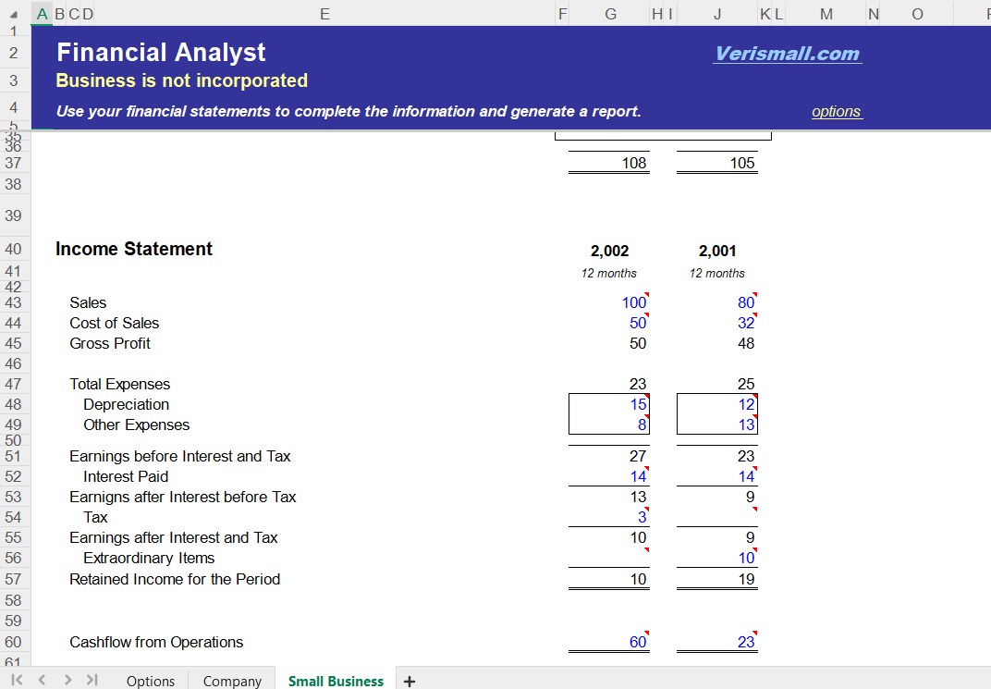Click the add new sheet plus icon
The height and width of the screenshot is (689, 991).
click(x=409, y=682)
